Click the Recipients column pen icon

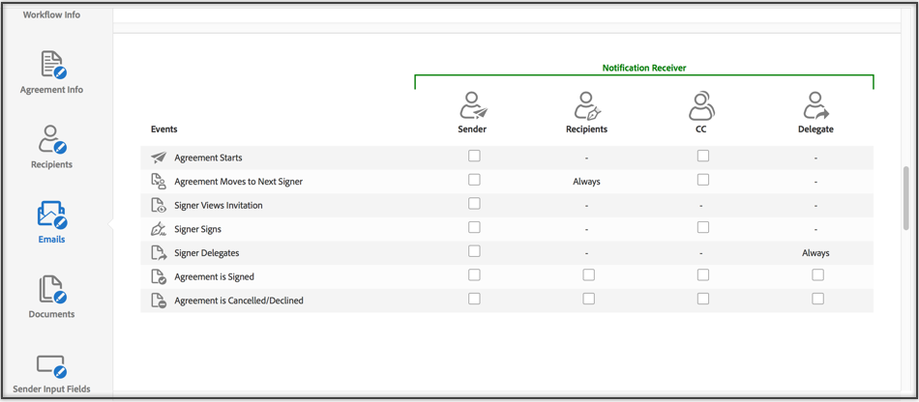click(587, 105)
